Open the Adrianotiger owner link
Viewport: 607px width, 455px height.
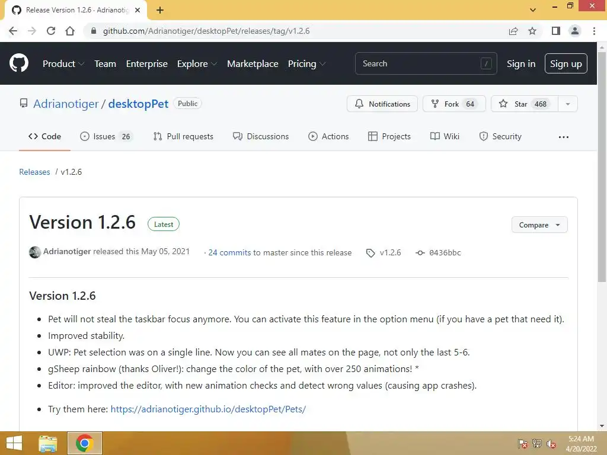pos(66,104)
